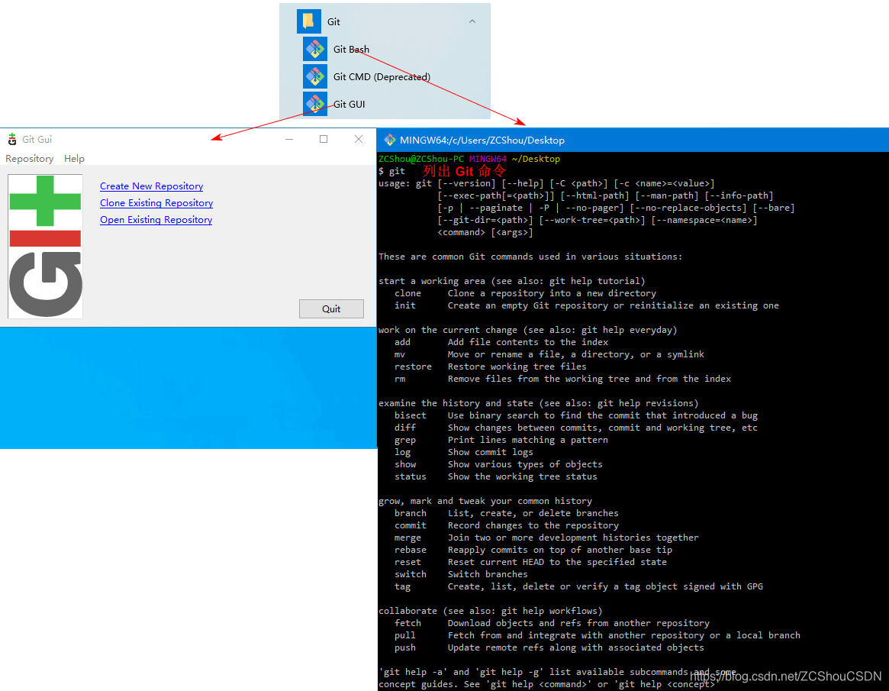Launch Git Bash from its icon
Viewport: 889px width, 691px height.
[x=314, y=49]
